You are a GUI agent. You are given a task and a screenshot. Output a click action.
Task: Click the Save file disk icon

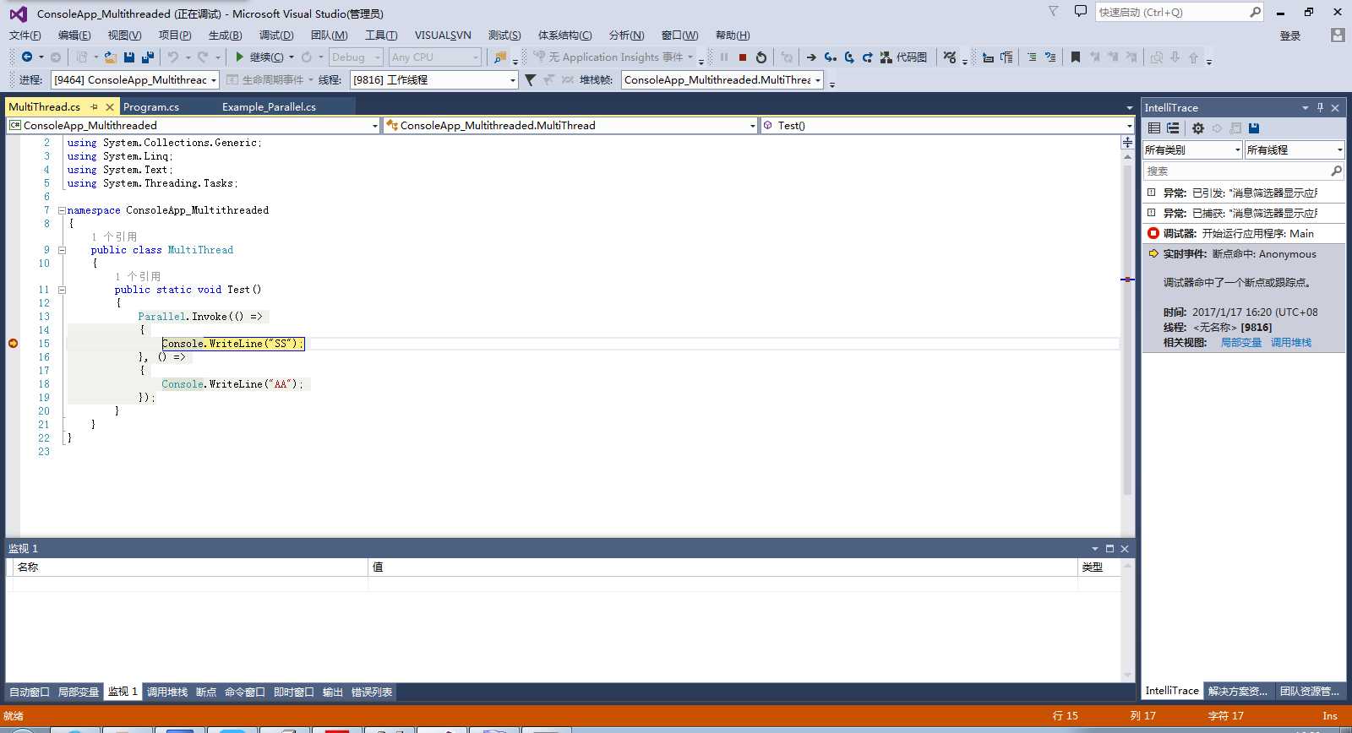(x=129, y=57)
